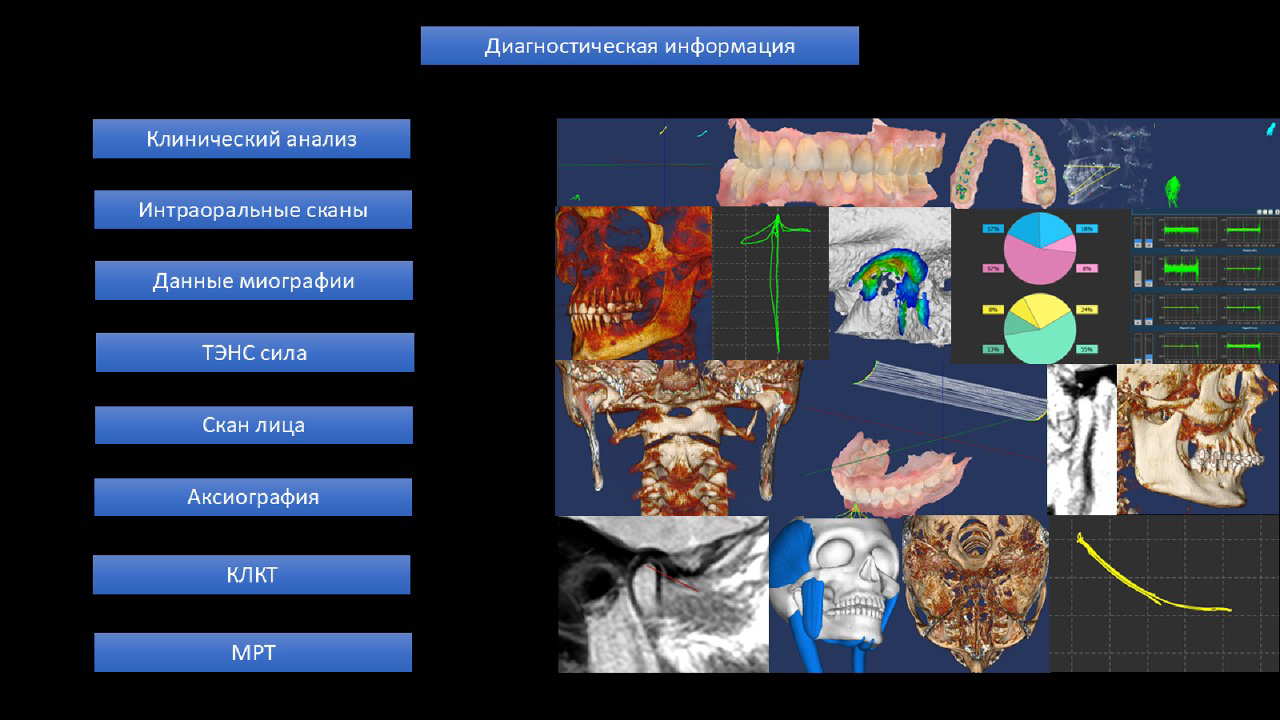
Task: Select the red-orange skull CT render
Action: (632, 282)
